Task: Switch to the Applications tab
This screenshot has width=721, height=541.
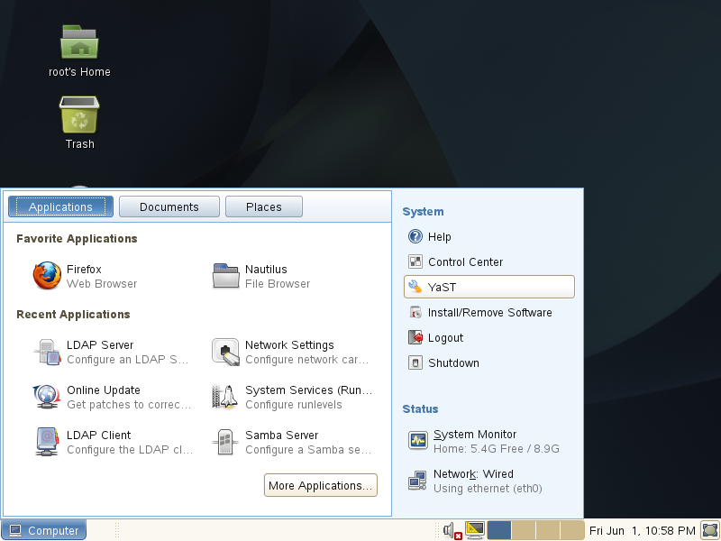Action: click(60, 207)
